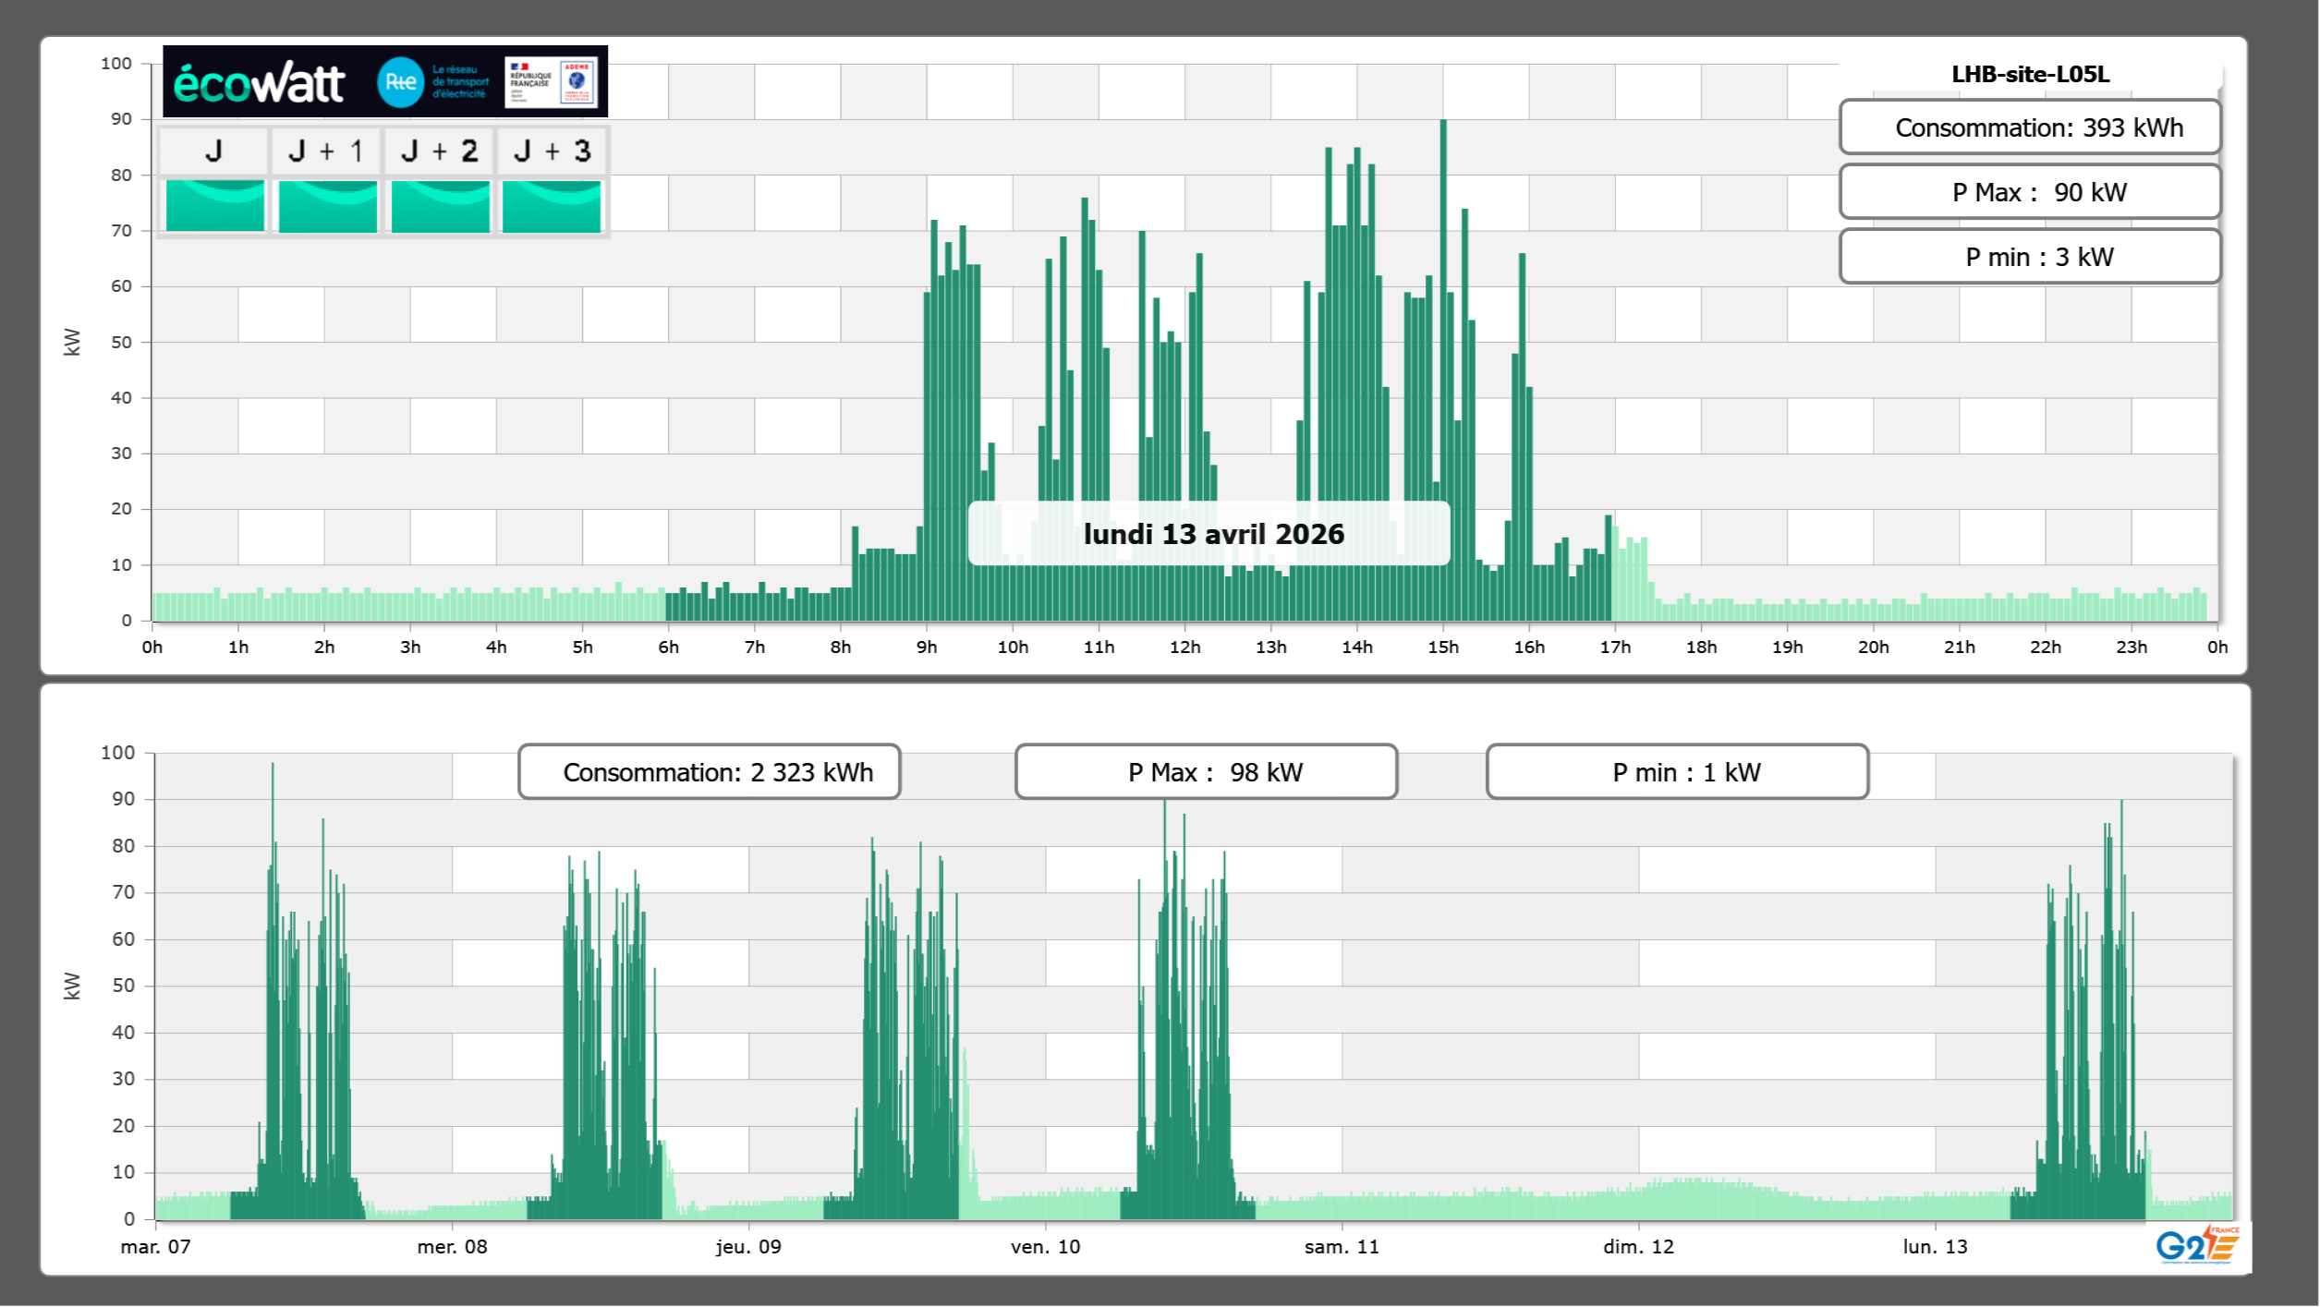Click the green signal under J + 3
Screen dimensions: 2320x1307
pyautogui.click(x=552, y=206)
